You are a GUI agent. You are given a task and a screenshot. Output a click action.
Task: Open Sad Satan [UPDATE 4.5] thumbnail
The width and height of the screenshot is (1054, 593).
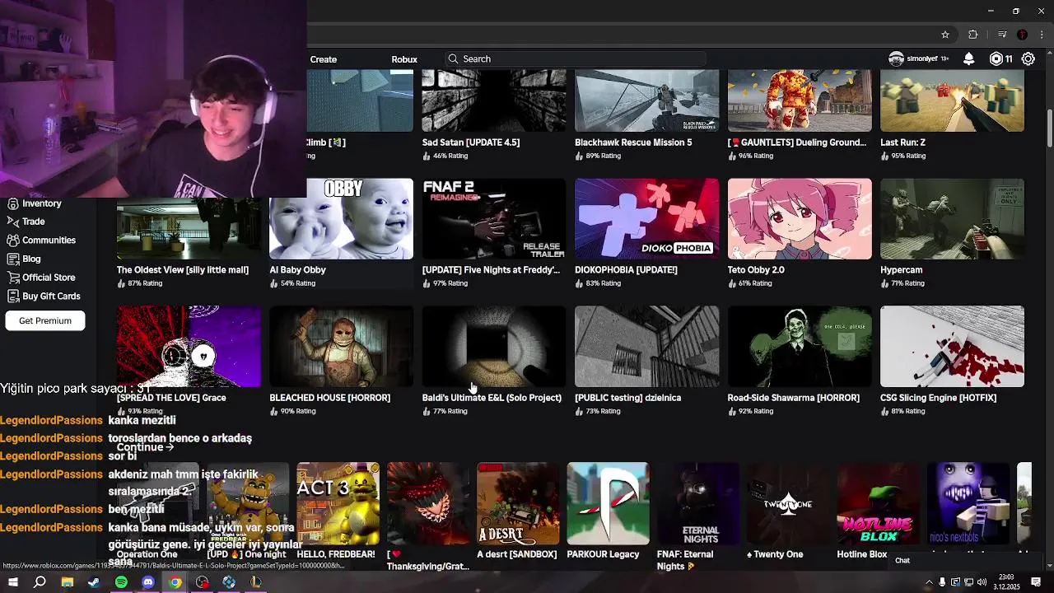coord(494,100)
